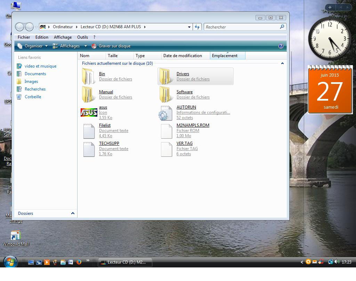Viewport: 356px width, 281px height.
Task: Open Firefox from the quick launch bar
Action: [x=79, y=262]
